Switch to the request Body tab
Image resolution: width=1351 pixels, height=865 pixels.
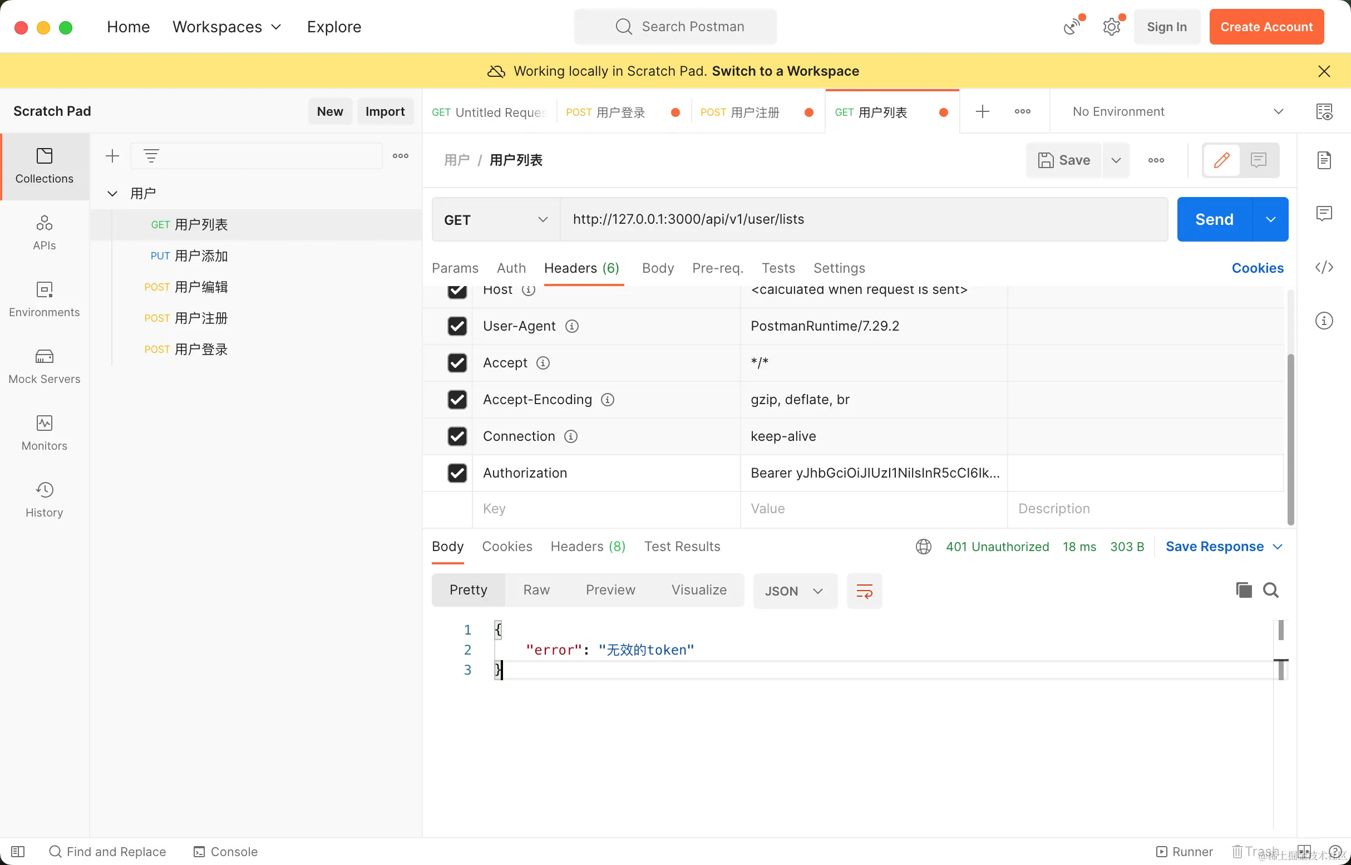coord(658,268)
